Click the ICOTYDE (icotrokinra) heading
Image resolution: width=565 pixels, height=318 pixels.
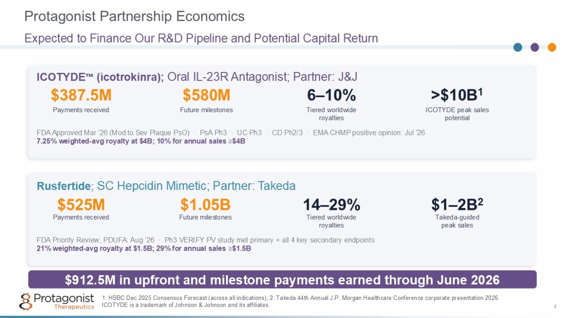(x=100, y=77)
